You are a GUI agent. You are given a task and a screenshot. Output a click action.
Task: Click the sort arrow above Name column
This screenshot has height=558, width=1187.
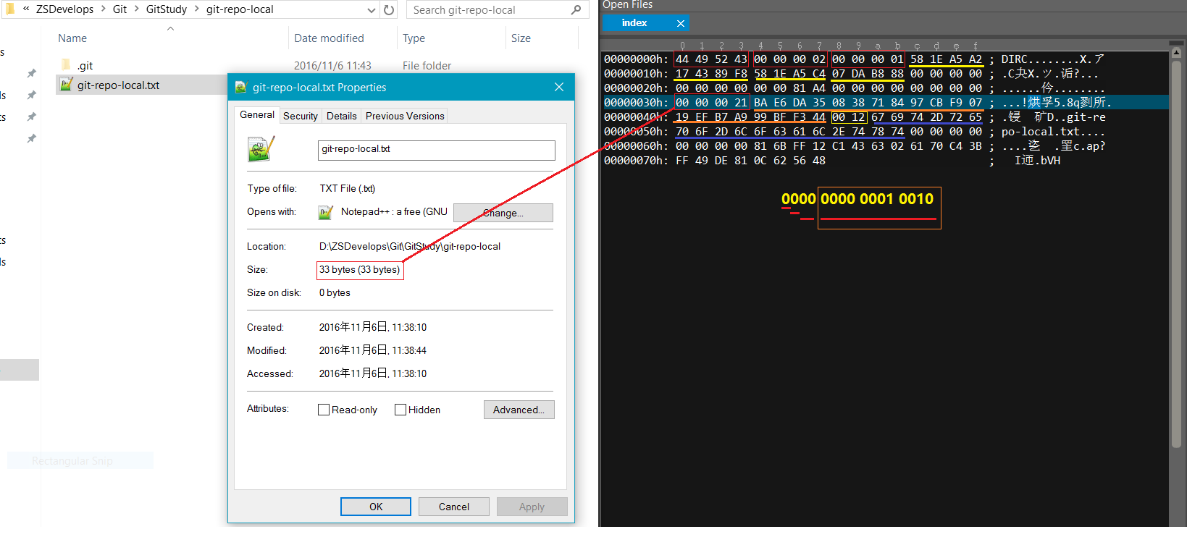coord(170,29)
